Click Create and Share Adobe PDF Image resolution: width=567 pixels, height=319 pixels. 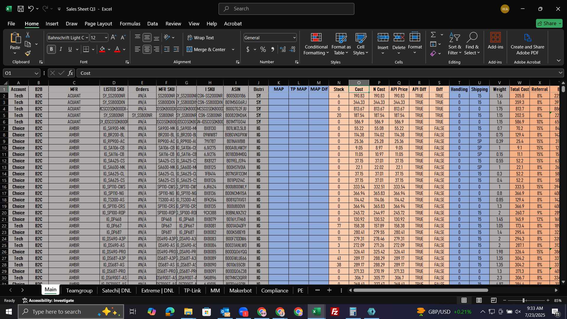tap(527, 44)
